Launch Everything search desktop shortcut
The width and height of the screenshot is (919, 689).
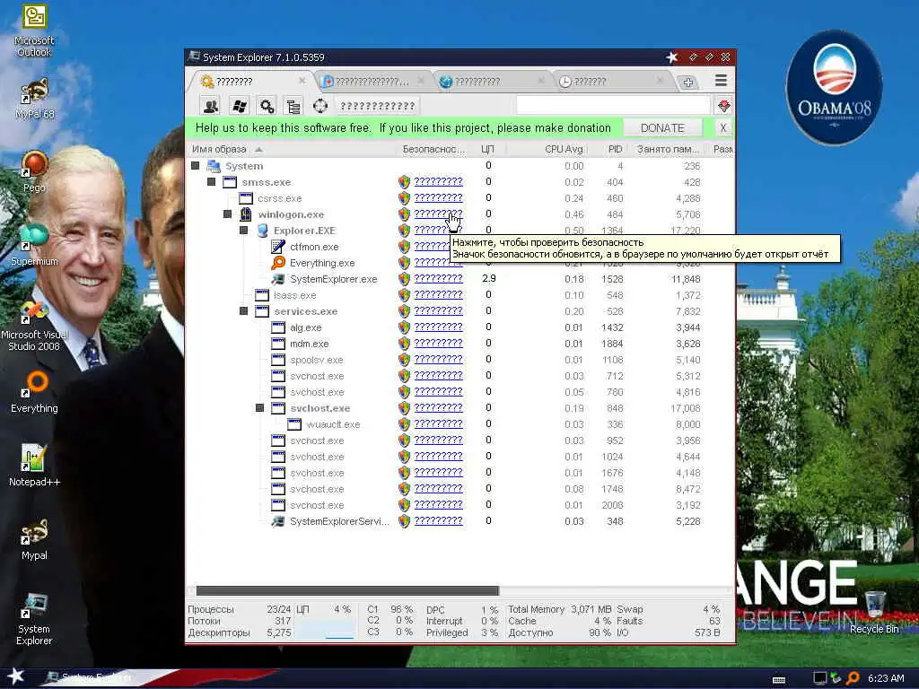tap(34, 391)
